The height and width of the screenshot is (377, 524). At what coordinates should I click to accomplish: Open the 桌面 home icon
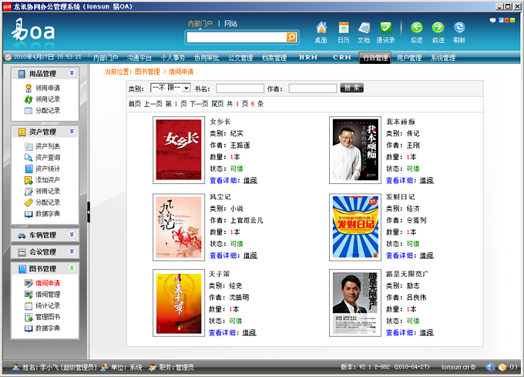[321, 28]
